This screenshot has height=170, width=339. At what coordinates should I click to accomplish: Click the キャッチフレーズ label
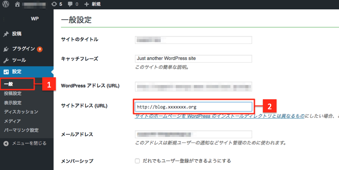80,59
